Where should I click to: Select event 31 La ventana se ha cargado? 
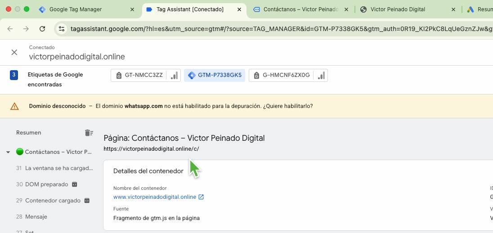click(54, 168)
